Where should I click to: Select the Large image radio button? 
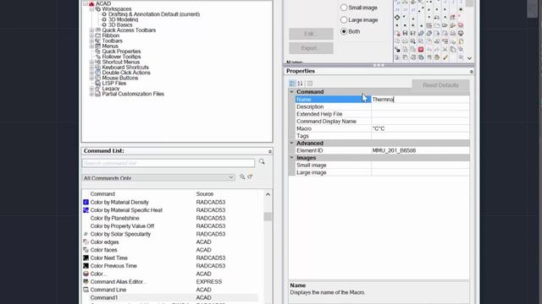click(x=344, y=19)
